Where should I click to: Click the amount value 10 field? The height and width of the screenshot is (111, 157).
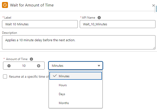[24, 66]
